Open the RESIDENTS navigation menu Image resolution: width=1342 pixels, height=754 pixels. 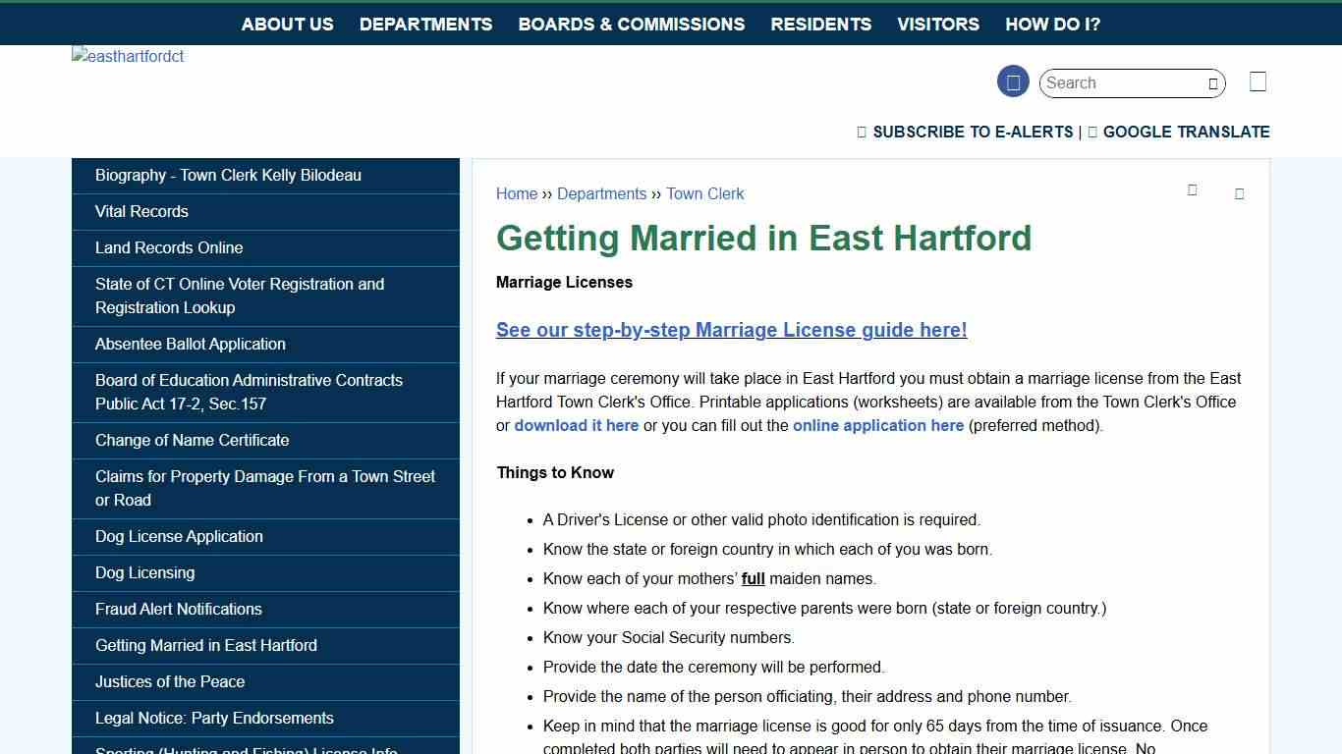point(820,24)
